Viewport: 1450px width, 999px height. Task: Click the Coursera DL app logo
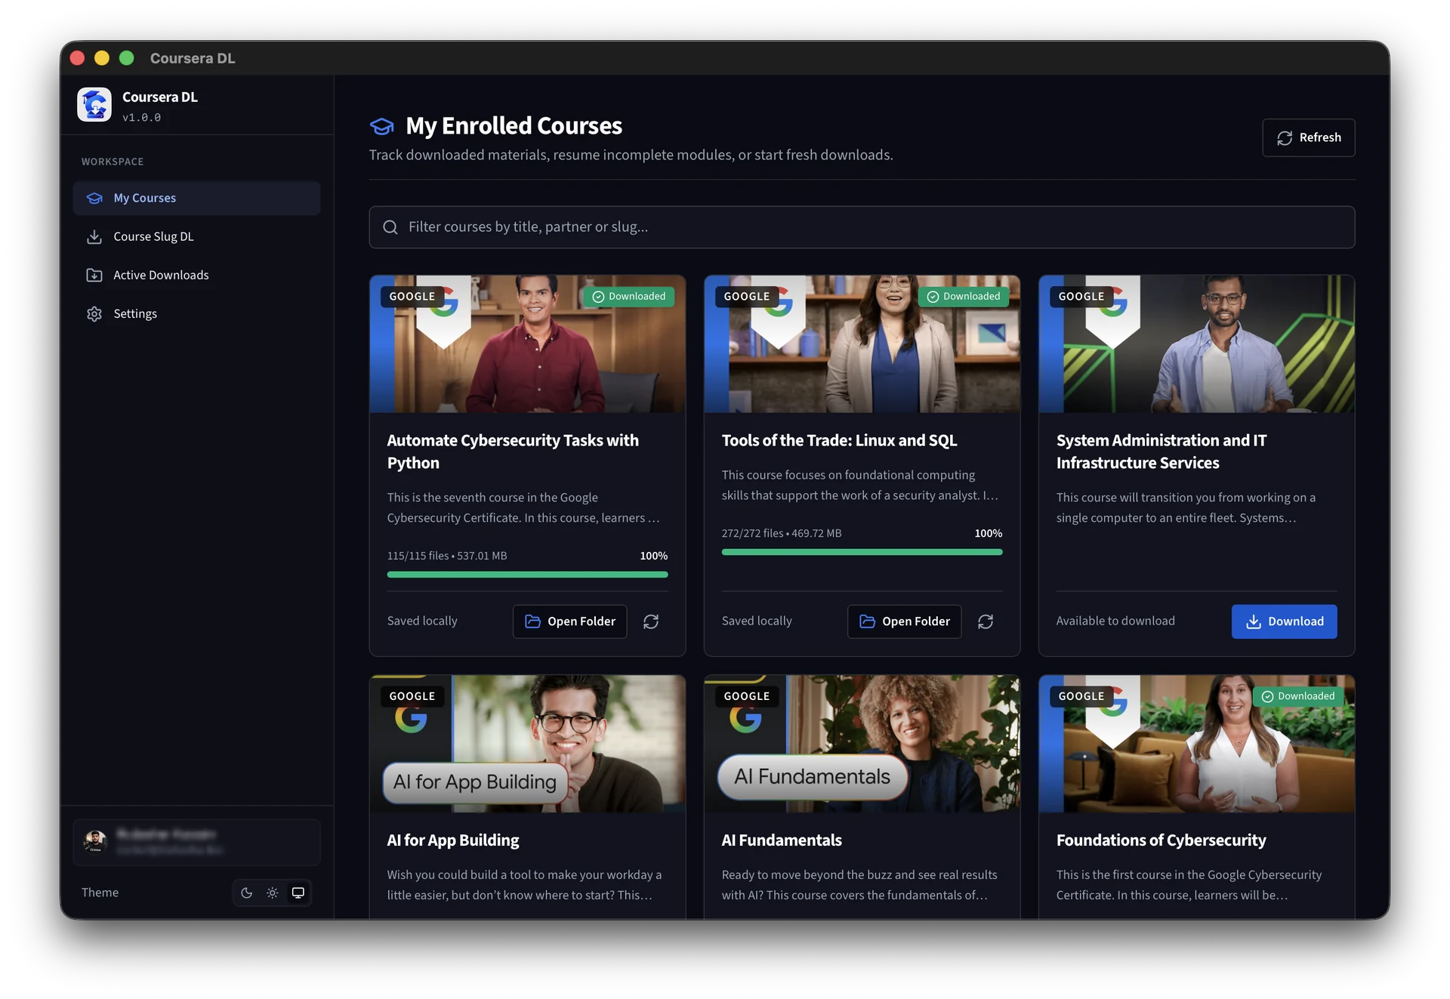[x=94, y=105]
